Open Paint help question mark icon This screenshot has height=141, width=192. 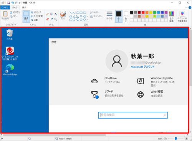tap(190, 8)
